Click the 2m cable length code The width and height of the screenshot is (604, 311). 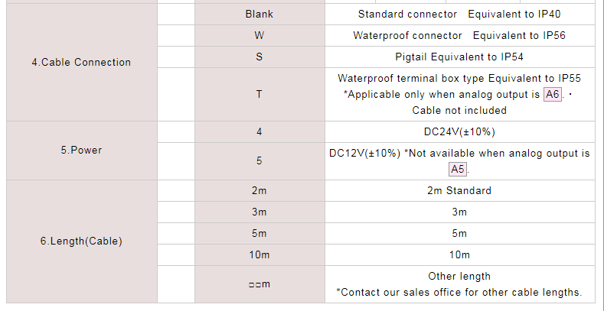pos(260,191)
